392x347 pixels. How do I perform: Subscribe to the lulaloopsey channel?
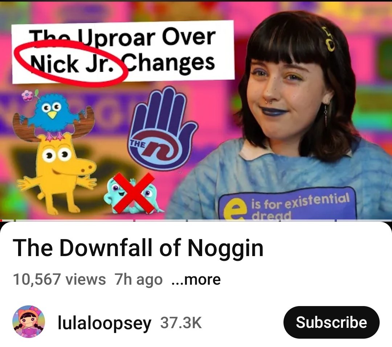point(331,322)
